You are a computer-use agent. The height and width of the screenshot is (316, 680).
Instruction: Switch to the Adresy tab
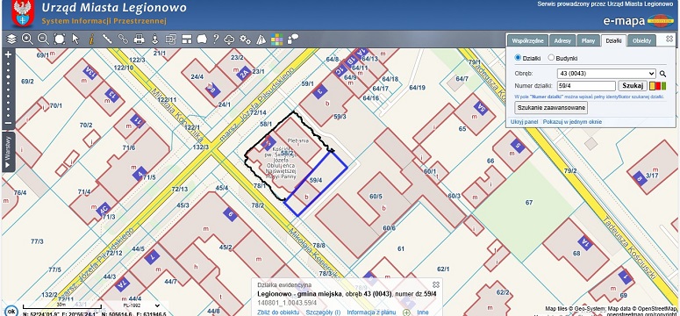(x=562, y=40)
